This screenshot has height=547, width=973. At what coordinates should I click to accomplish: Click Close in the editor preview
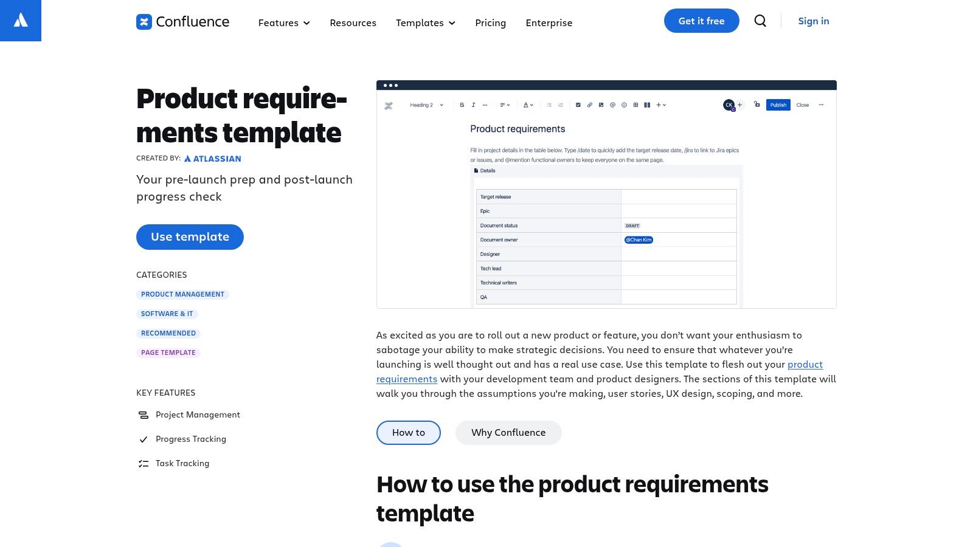click(803, 105)
